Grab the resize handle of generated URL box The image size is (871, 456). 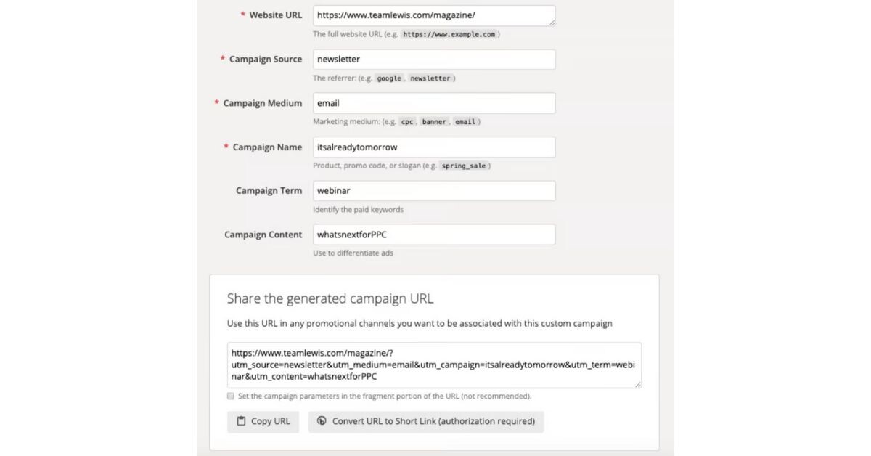tap(637, 384)
